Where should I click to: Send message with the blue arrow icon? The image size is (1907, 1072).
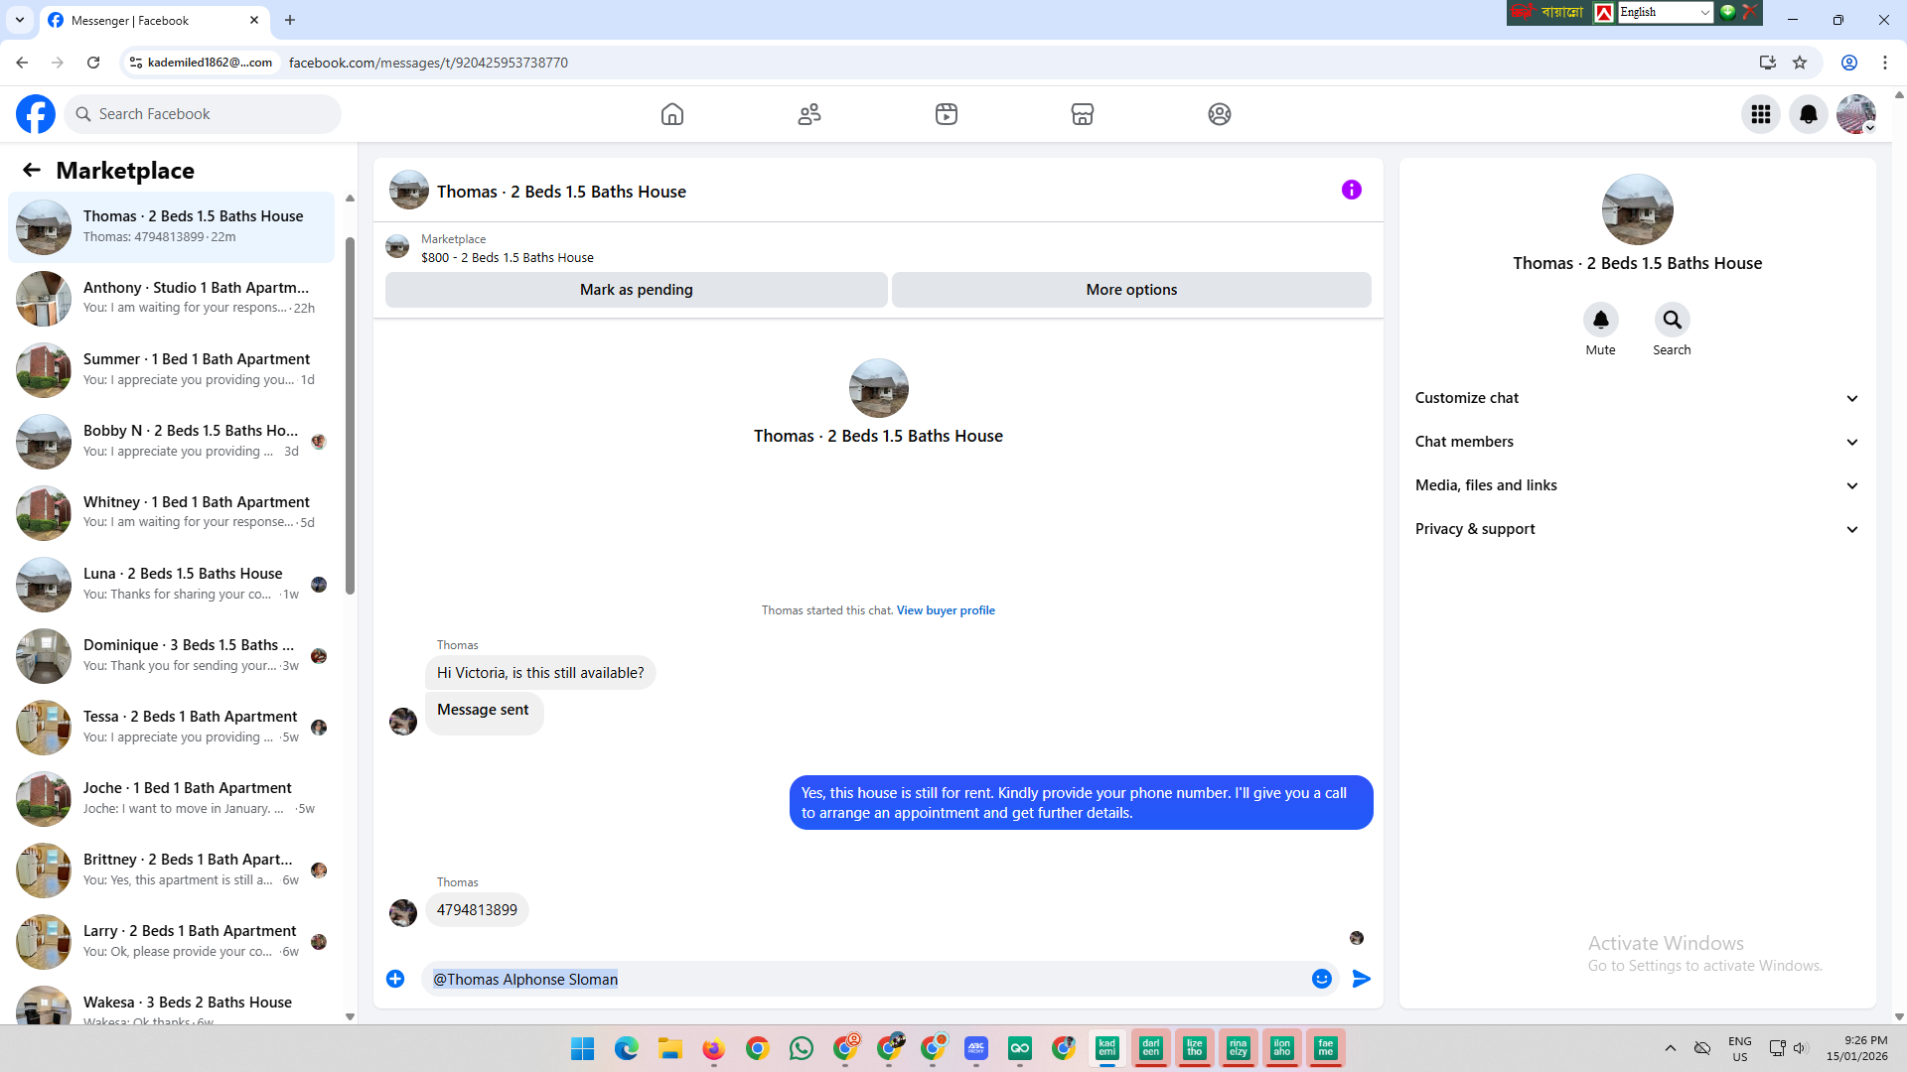[1362, 979]
